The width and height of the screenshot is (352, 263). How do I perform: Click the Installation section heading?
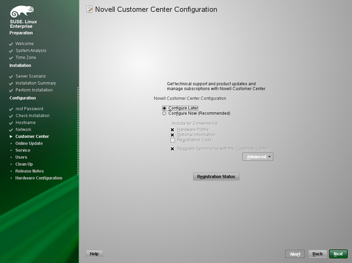20,66
